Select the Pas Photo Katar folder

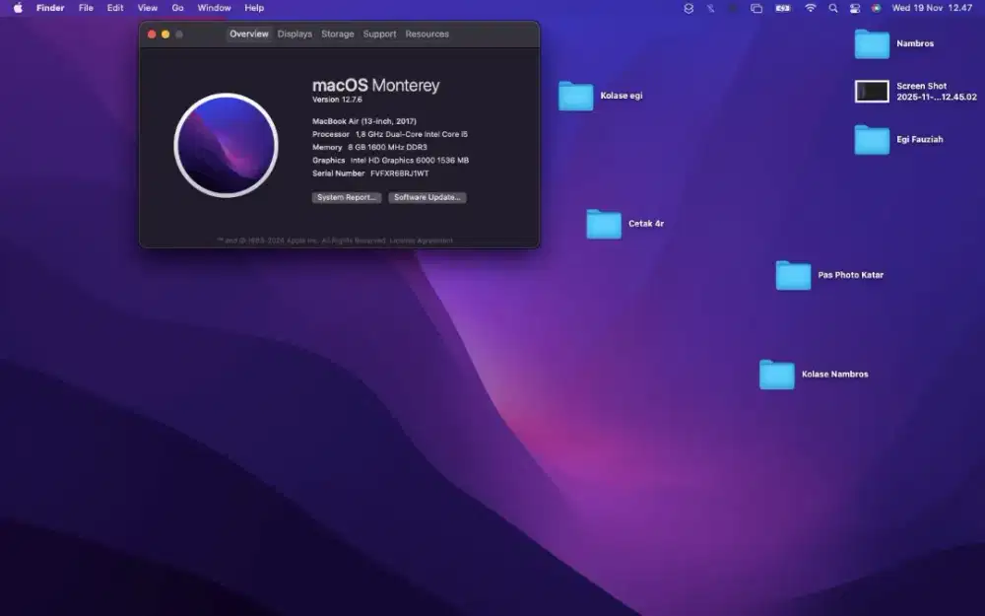[x=793, y=276]
